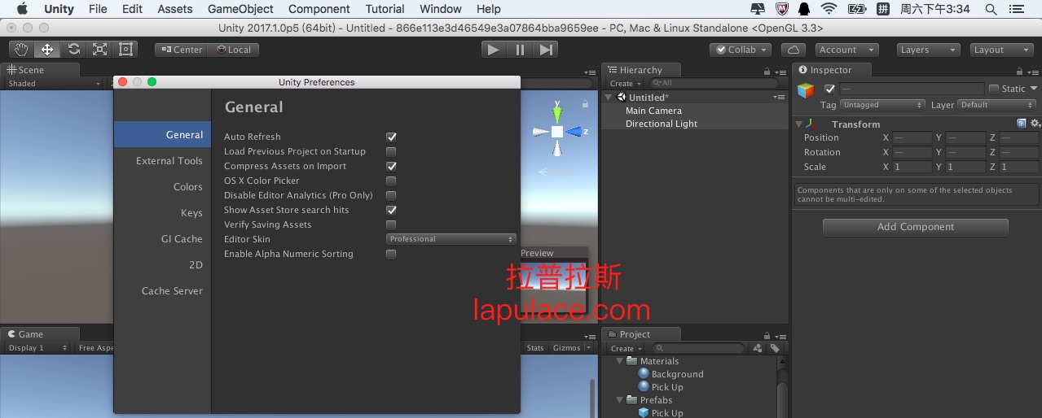Open the Layers dropdown
This screenshot has width=1042, height=418.
click(928, 50)
